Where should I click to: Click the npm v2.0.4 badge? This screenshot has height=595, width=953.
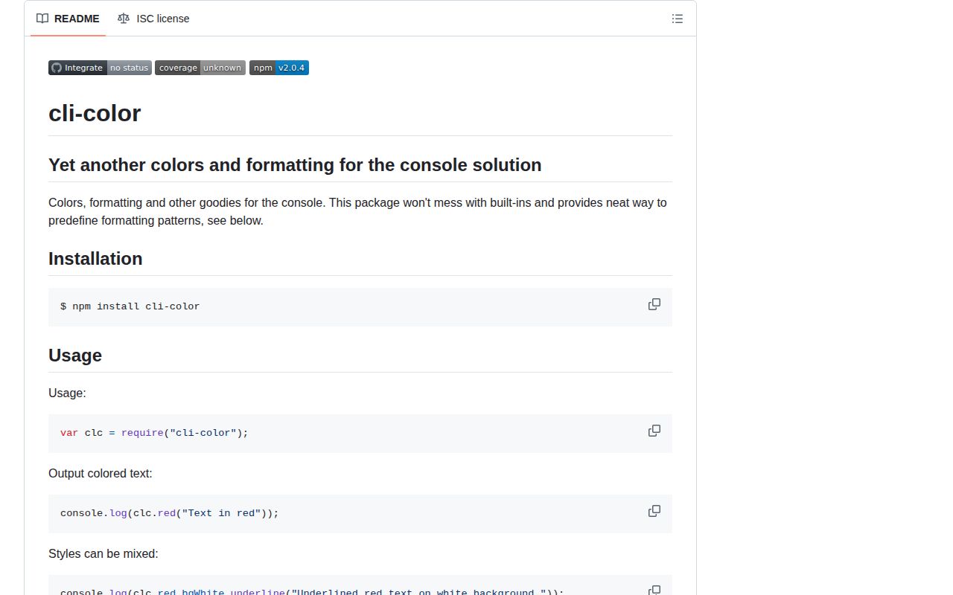[x=279, y=68]
